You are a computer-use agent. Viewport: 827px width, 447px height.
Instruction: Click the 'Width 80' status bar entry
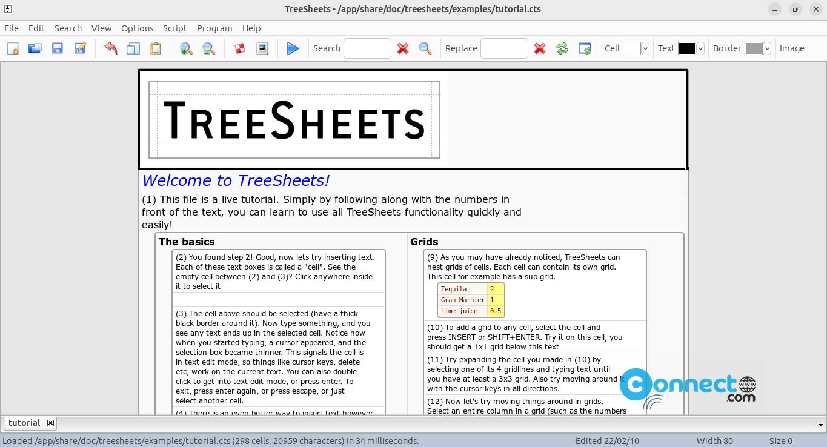715,441
